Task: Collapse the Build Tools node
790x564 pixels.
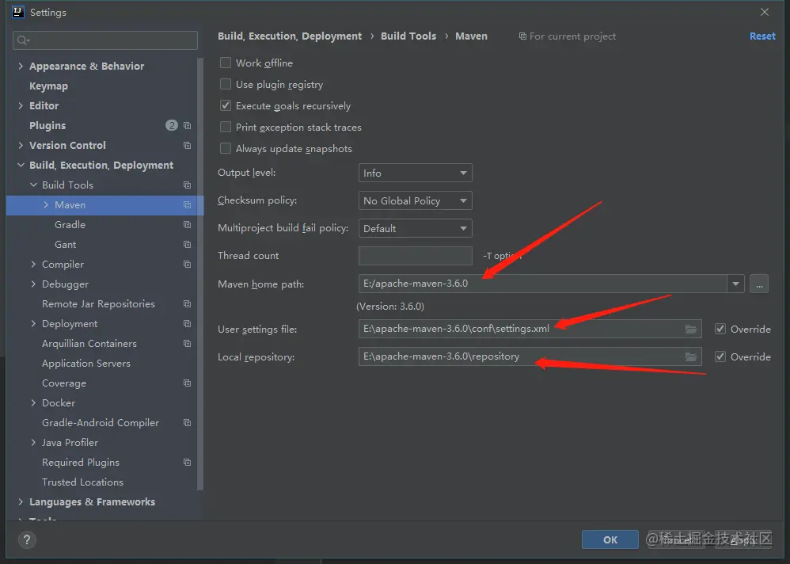Action: coord(34,185)
